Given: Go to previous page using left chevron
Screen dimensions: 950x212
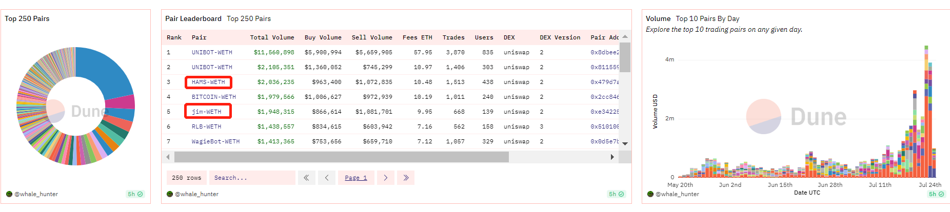Looking at the screenshot, I should pos(326,178).
